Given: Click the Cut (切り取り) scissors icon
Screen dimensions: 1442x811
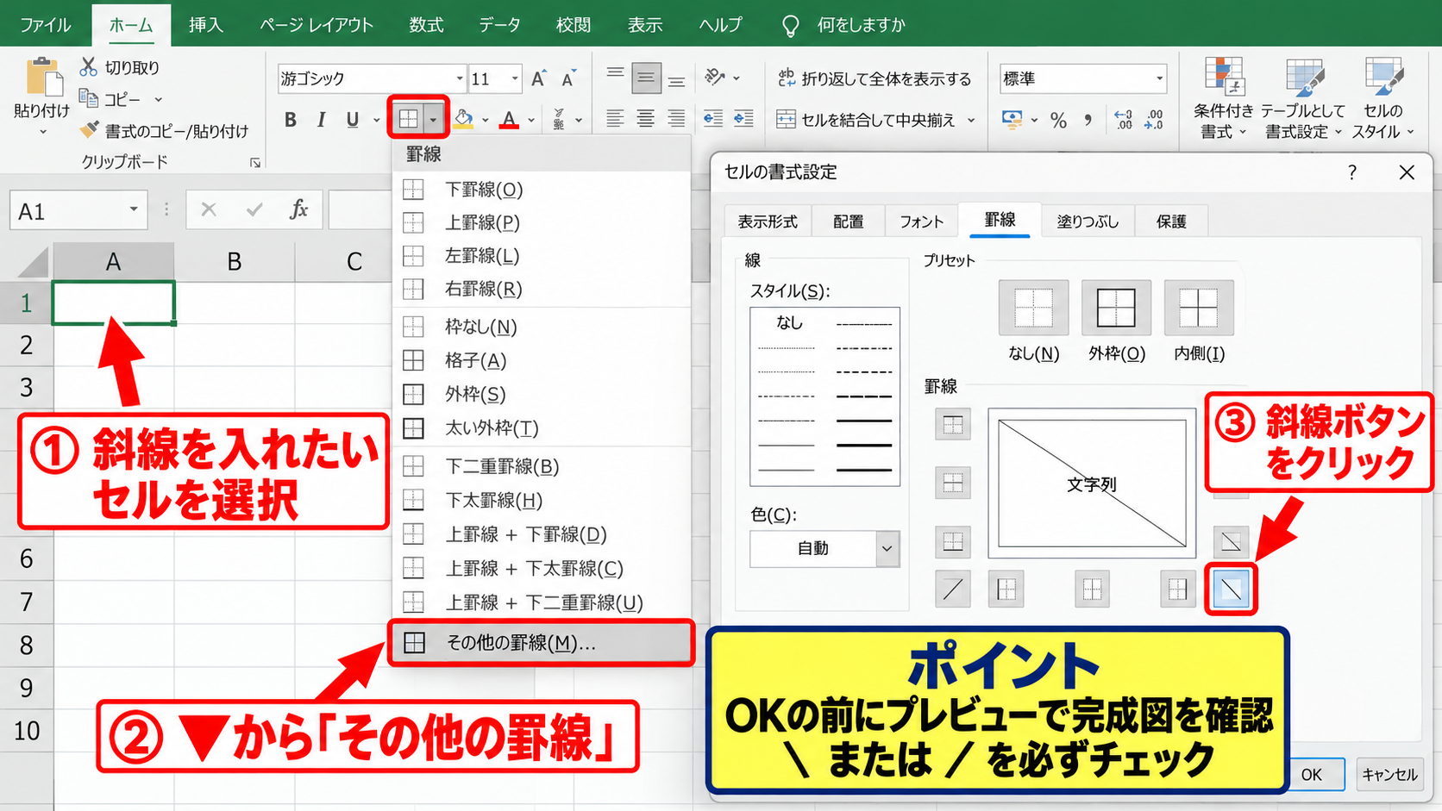Looking at the screenshot, I should 88,66.
